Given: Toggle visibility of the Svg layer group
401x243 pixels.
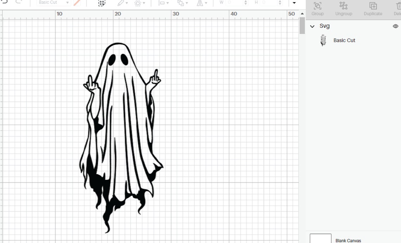Looking at the screenshot, I should click(x=395, y=26).
